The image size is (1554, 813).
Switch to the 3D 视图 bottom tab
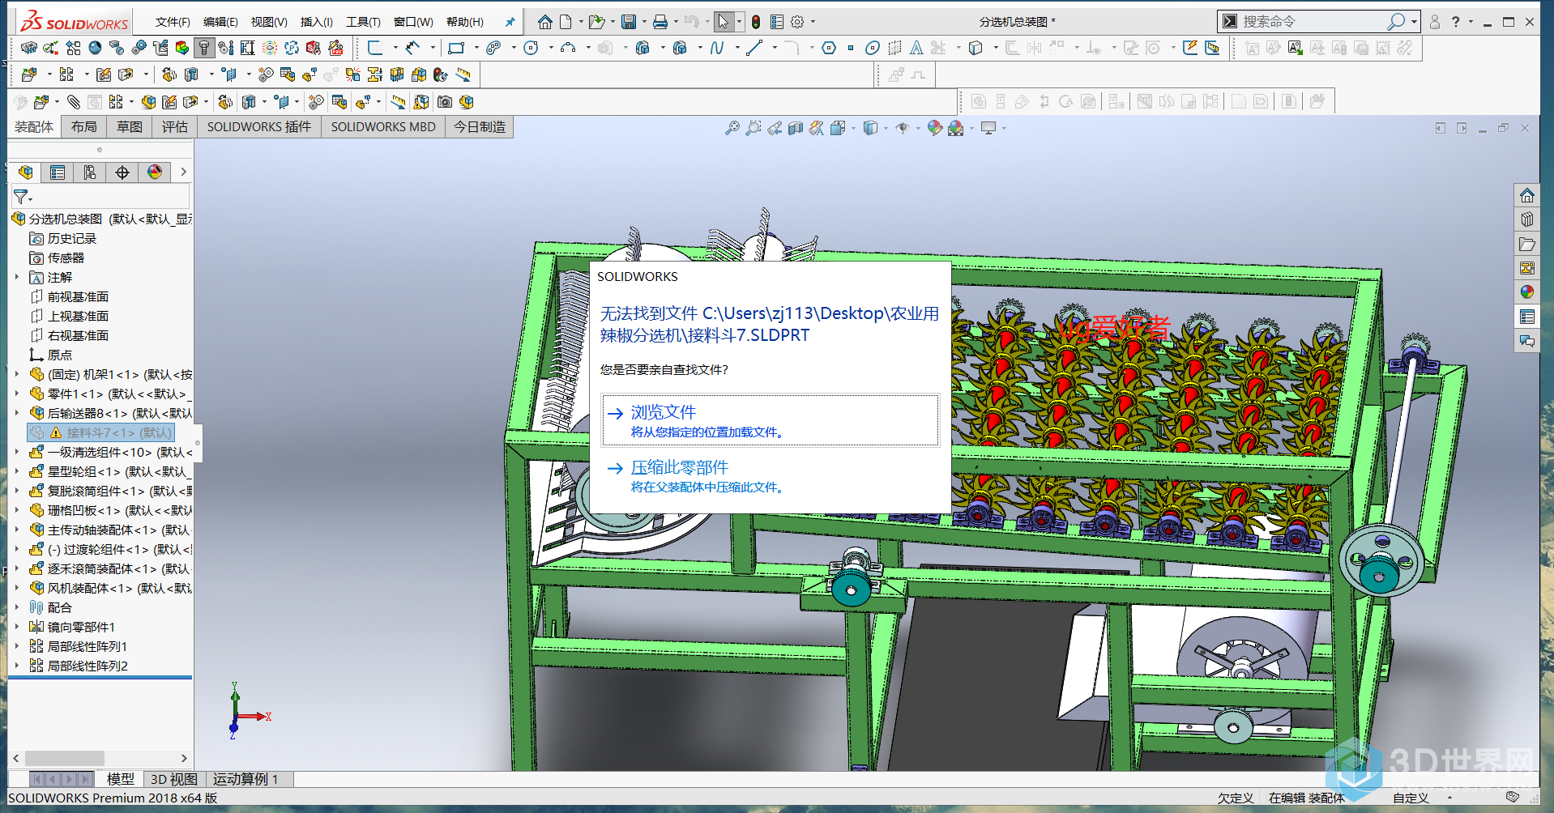tap(174, 779)
